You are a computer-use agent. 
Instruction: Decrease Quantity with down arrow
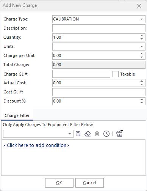tap(142, 39)
